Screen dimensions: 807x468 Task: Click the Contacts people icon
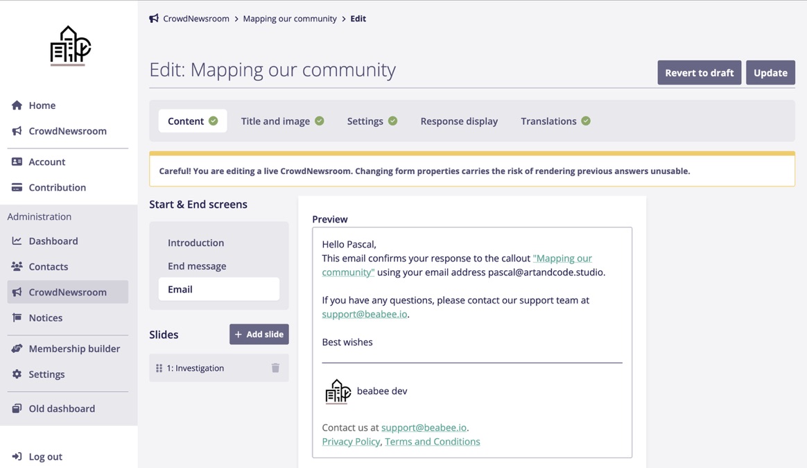pos(17,266)
